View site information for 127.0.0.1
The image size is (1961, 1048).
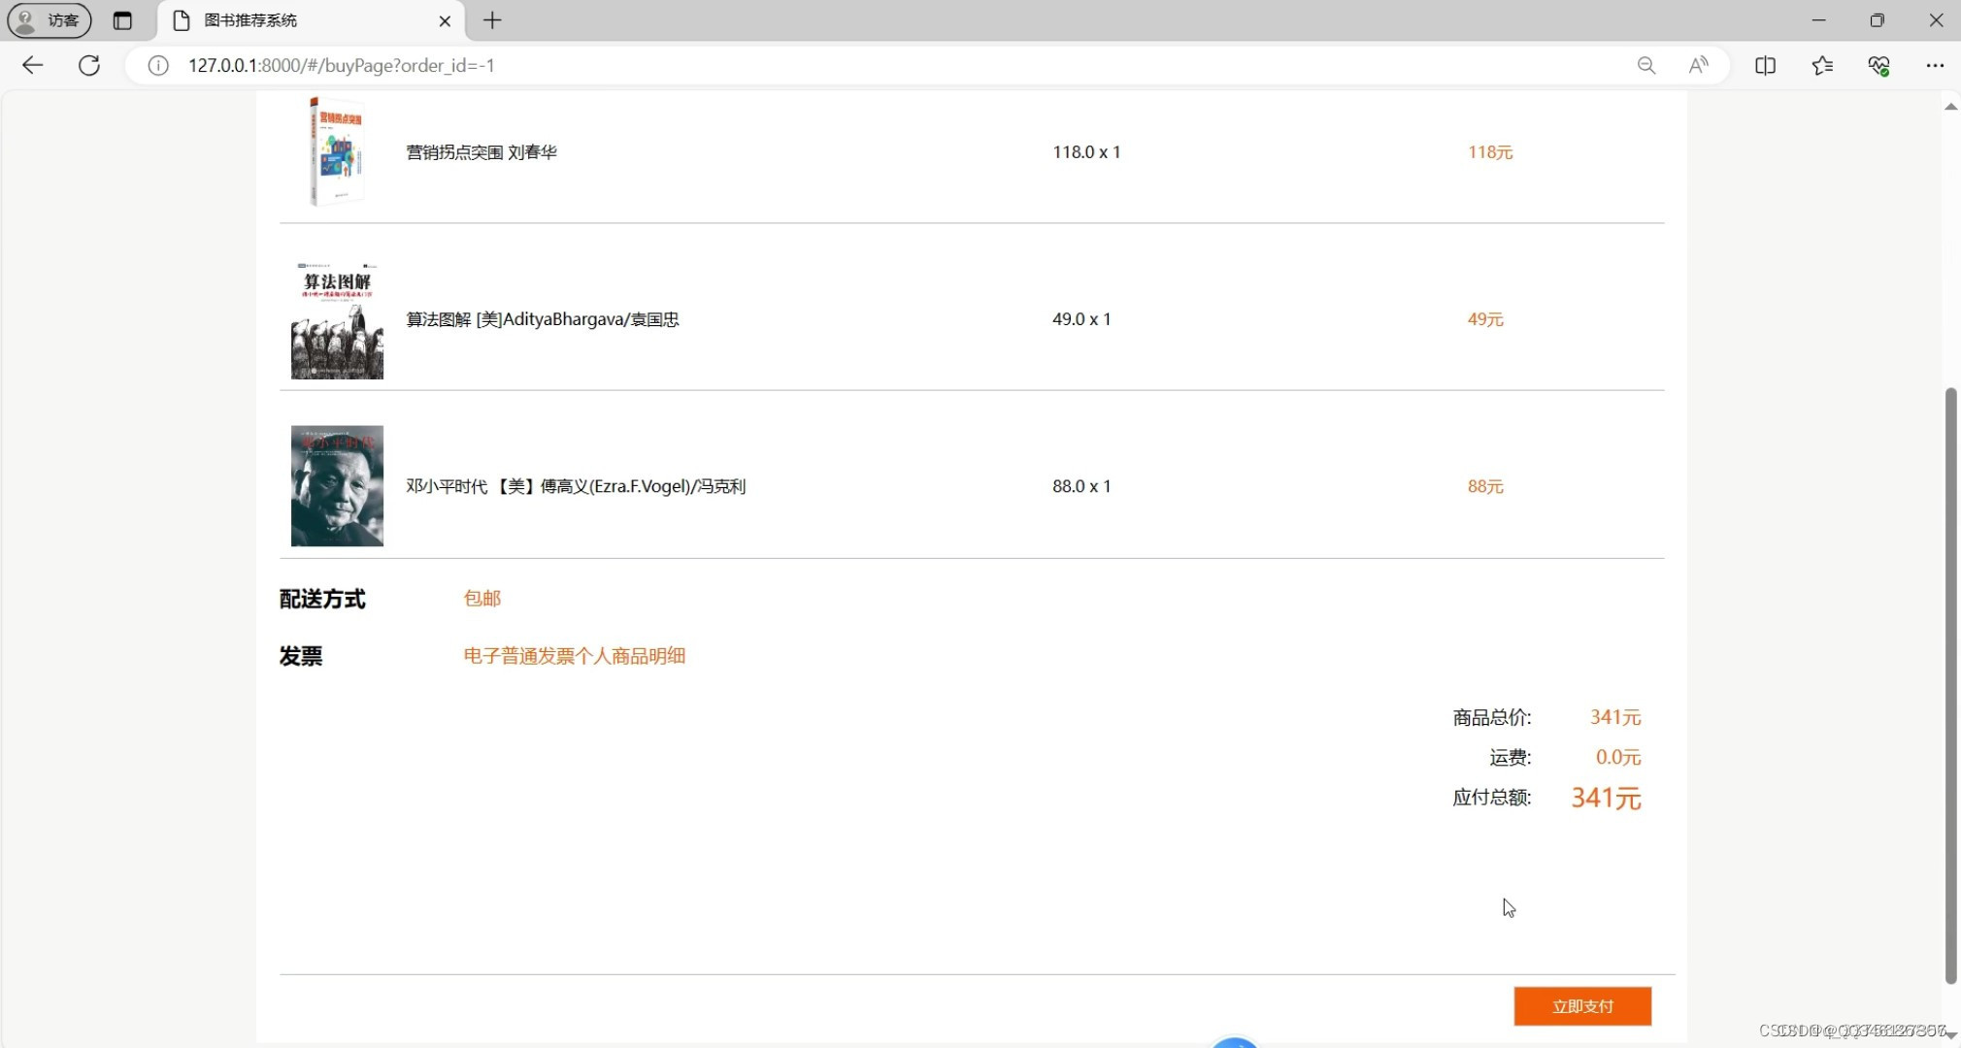(x=155, y=65)
